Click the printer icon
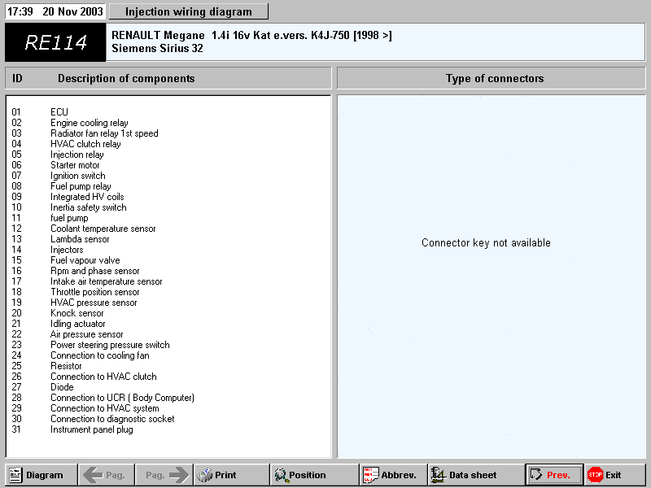 204,475
